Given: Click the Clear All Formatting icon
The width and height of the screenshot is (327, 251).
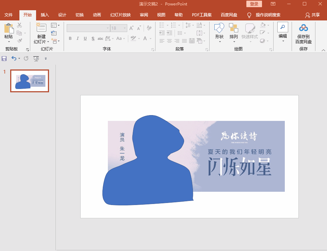Looking at the screenshot, I should click(149, 28).
